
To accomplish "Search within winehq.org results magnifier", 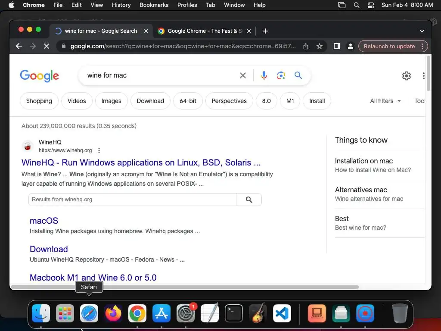I will [x=249, y=200].
